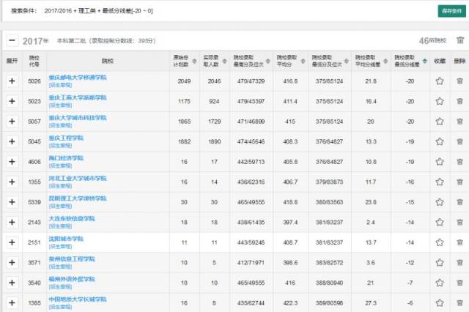Favorite school 5026 with star icon
This screenshot has width=469, height=312.
440,81
